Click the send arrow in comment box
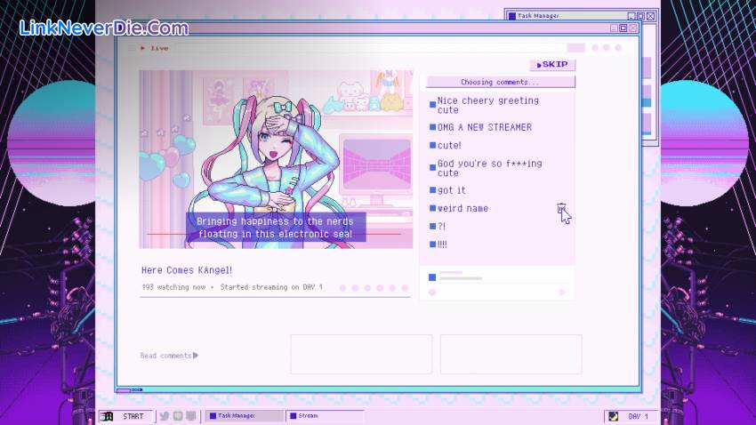 pyautogui.click(x=561, y=292)
